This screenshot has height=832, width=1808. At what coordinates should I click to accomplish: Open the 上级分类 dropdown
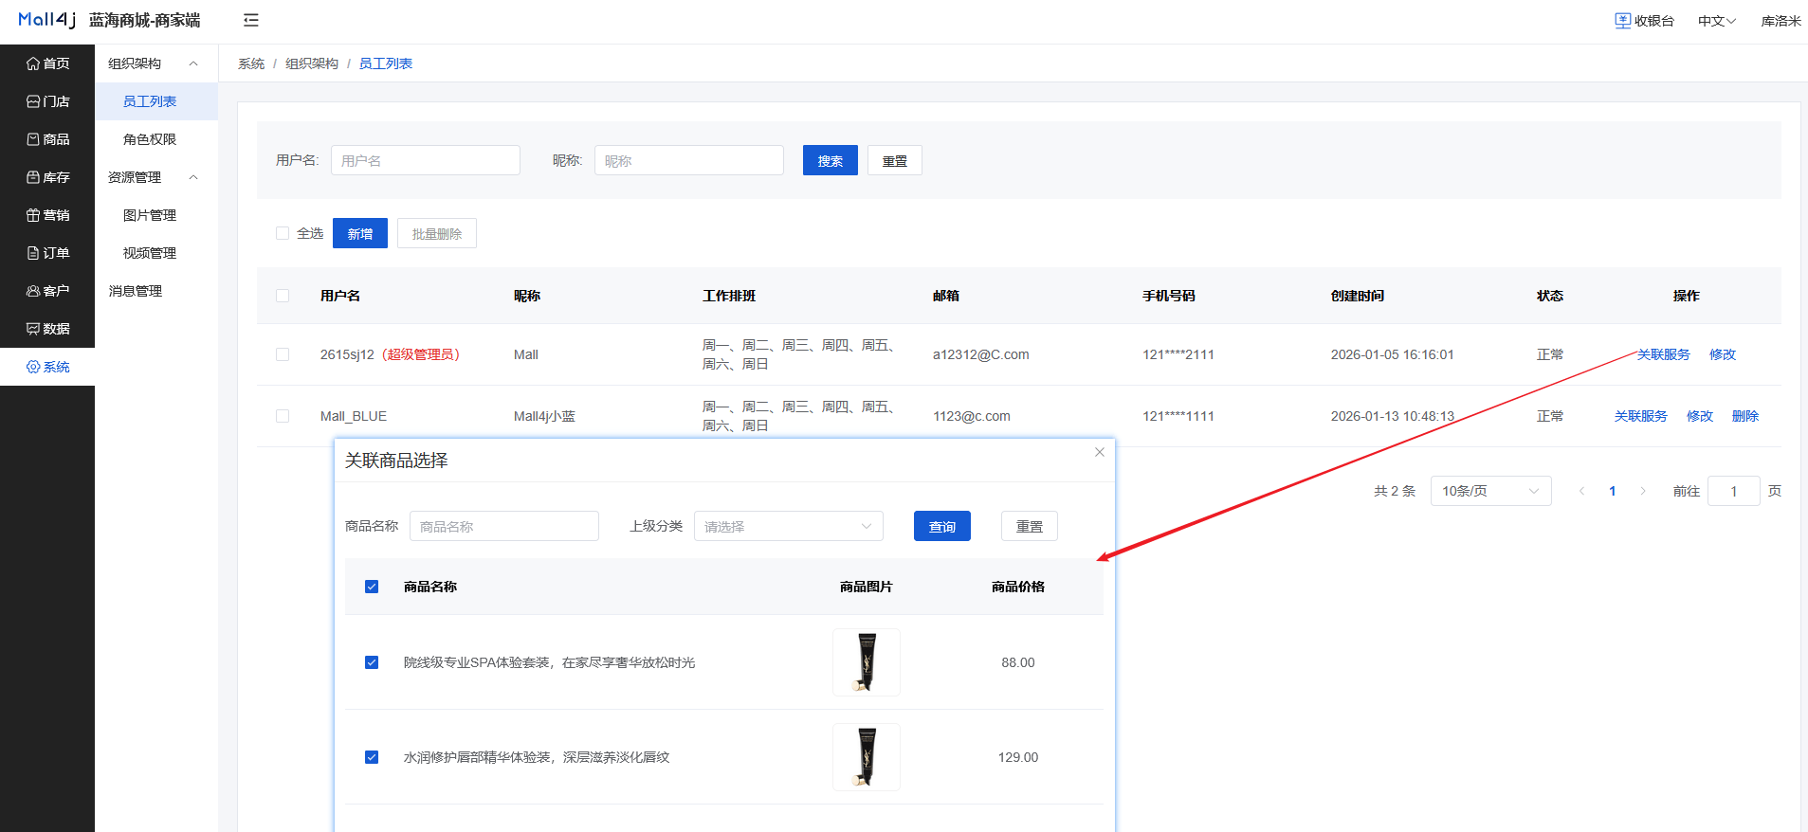click(x=789, y=526)
